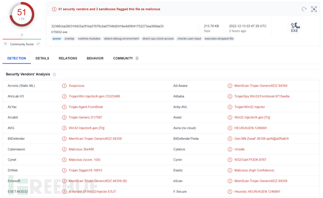Click the Security Vendors' Analysis heading
Screen dimensions: 323x198
(28, 74)
